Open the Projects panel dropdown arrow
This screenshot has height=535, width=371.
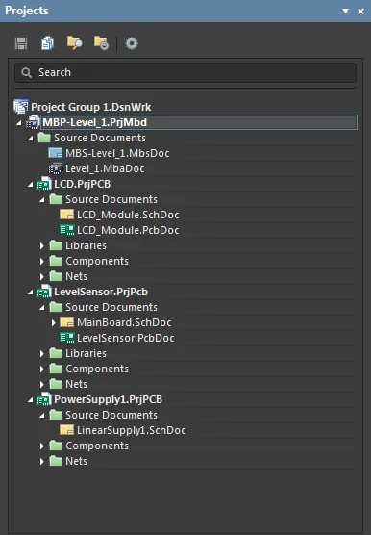345,11
